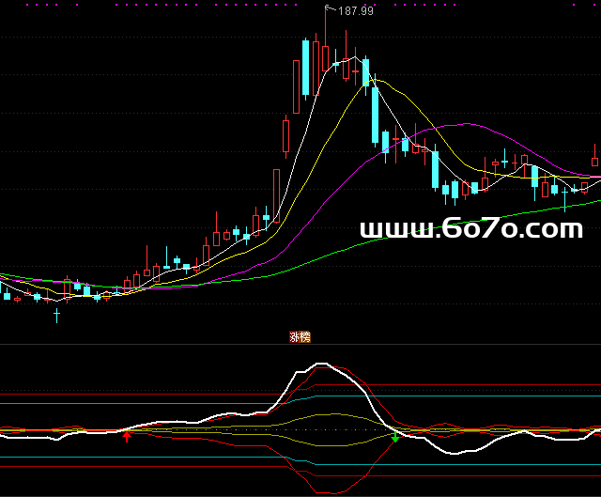Click the white indicator line's lowest dip
The width and height of the screenshot is (601, 497).
[457, 453]
